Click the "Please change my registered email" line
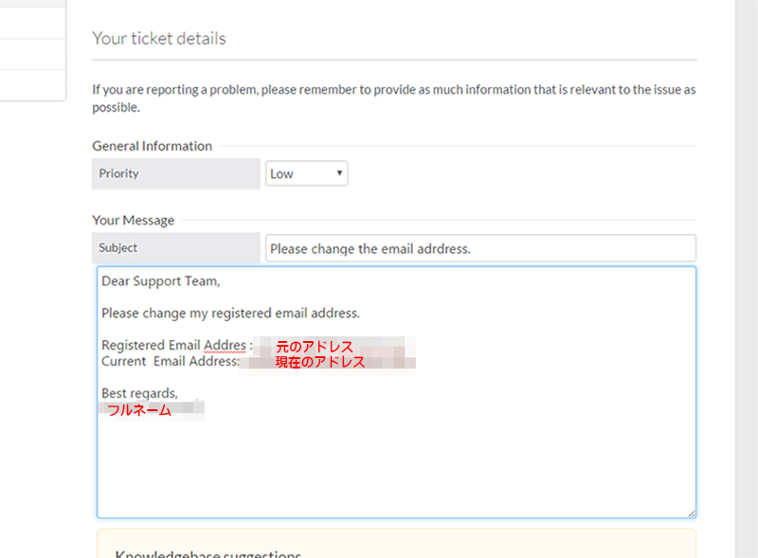758x558 pixels. coord(230,313)
